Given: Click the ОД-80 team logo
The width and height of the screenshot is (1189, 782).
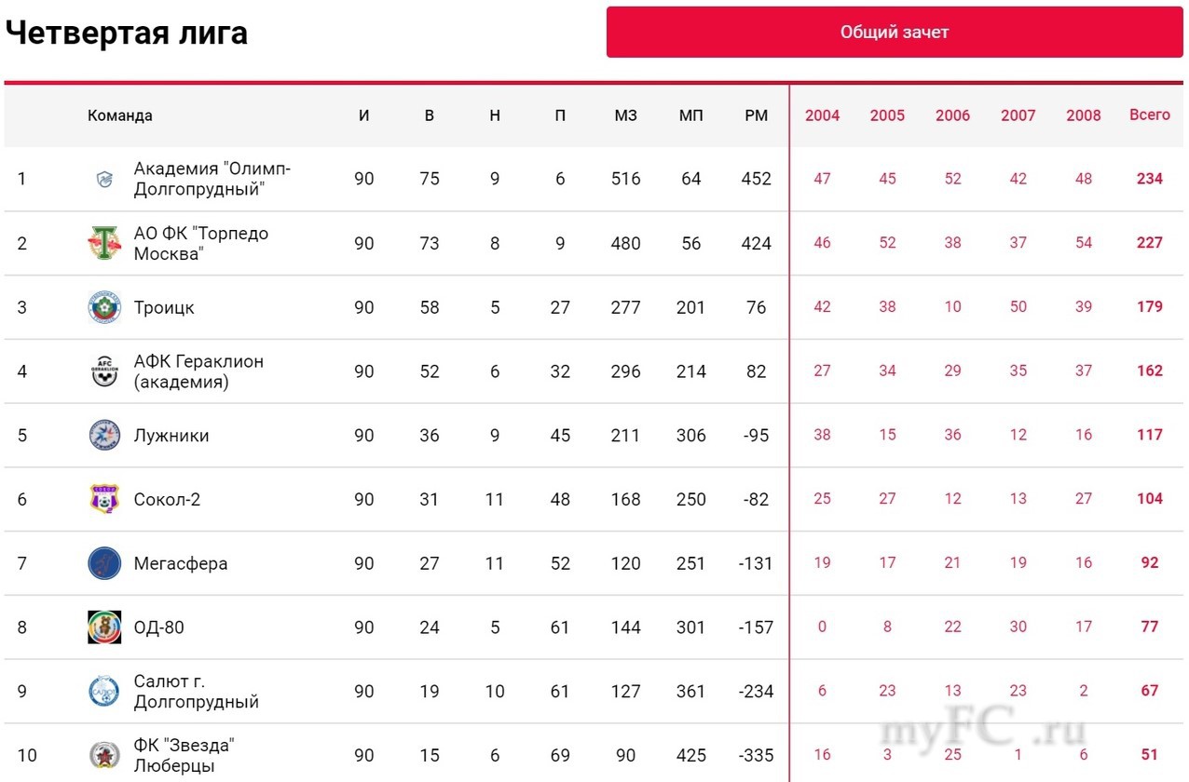Looking at the screenshot, I should coord(104,627).
